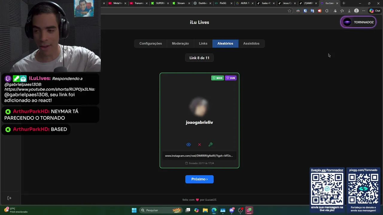Click the blue eye view icon
The width and height of the screenshot is (383, 215).
coord(189,145)
